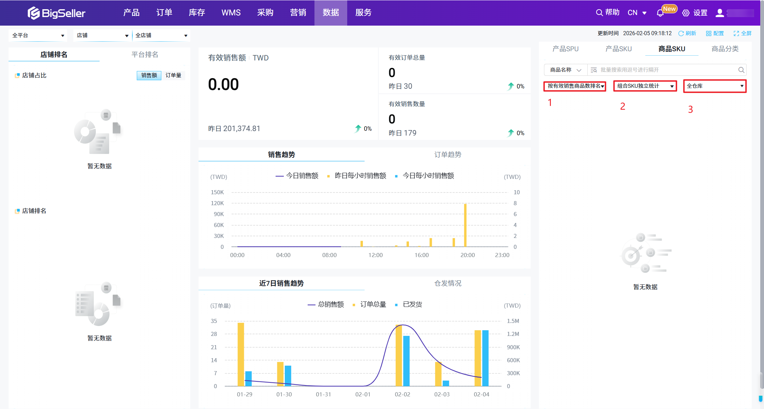Viewport: 764px width, 409px height.
Task: Switch to the 订单趋势 tab
Action: tap(447, 155)
